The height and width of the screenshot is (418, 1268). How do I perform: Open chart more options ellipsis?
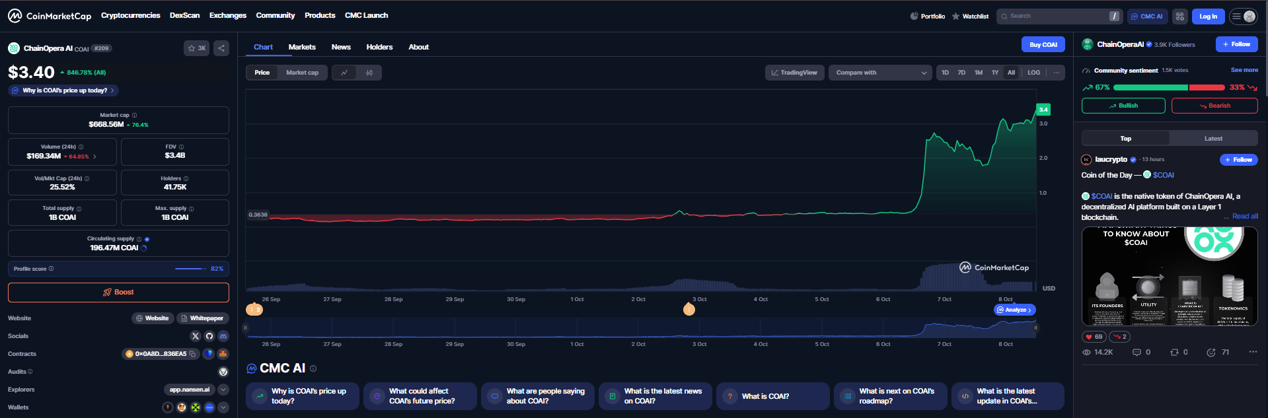click(1057, 73)
